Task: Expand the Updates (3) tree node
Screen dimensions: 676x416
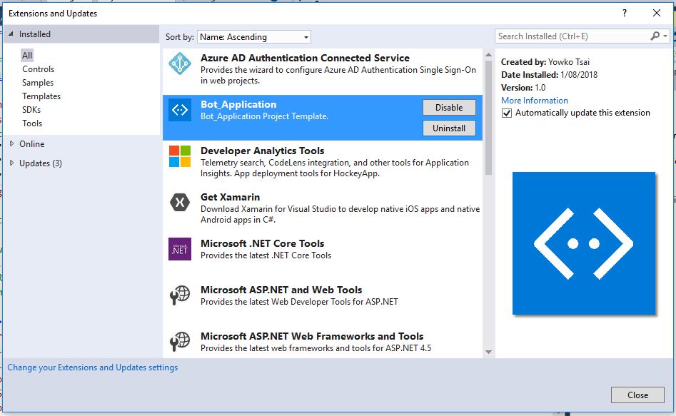Action: point(11,163)
